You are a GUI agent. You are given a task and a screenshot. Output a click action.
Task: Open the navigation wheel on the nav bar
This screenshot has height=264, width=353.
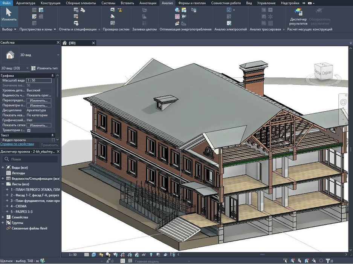(x=343, y=102)
